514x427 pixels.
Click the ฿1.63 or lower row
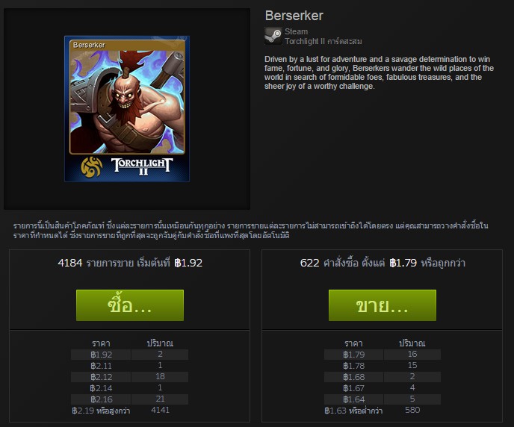tap(383, 411)
